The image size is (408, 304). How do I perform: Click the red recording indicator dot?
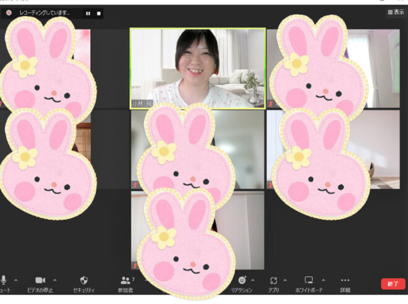tap(9, 12)
